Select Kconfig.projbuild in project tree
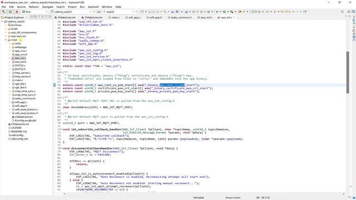 pos(25,121)
